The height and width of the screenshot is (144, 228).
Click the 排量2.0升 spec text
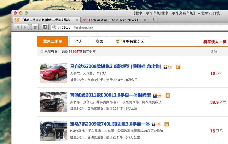tap(77, 80)
